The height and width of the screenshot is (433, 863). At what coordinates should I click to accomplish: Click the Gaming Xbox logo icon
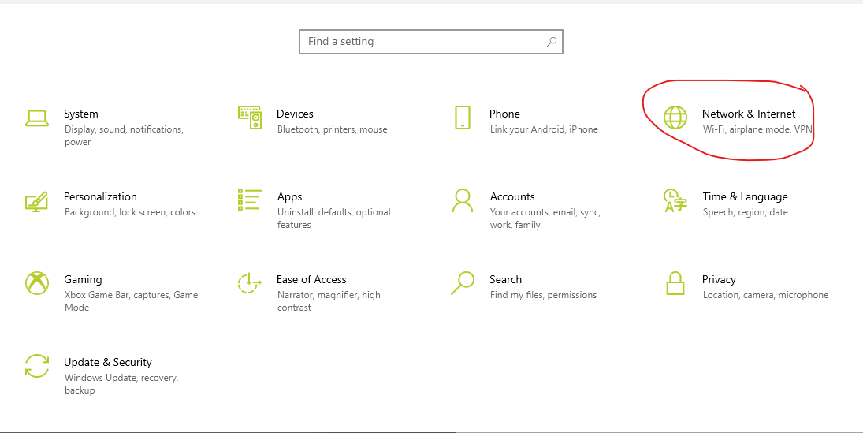(37, 283)
